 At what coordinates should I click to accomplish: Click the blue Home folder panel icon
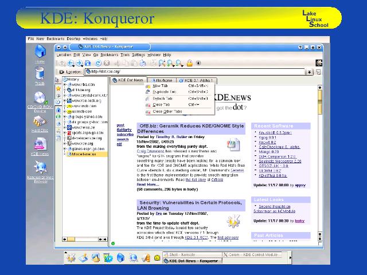click(120, 258)
